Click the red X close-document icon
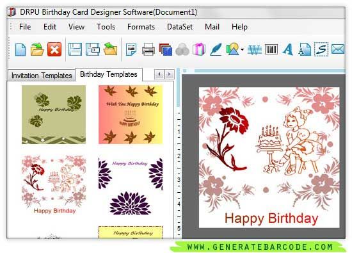 54,49
